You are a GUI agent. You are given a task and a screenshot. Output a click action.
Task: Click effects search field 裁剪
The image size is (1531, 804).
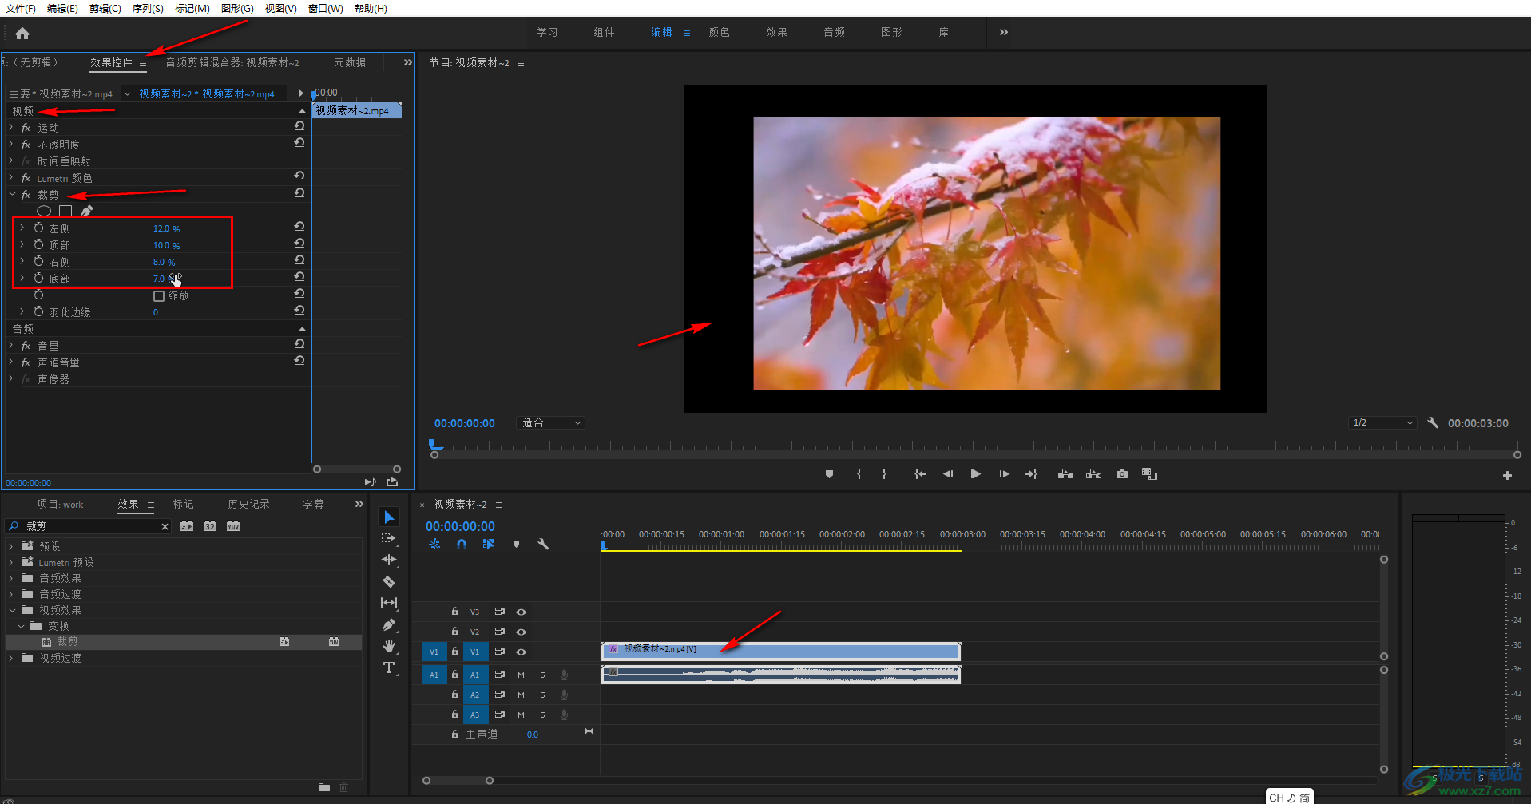pos(88,526)
